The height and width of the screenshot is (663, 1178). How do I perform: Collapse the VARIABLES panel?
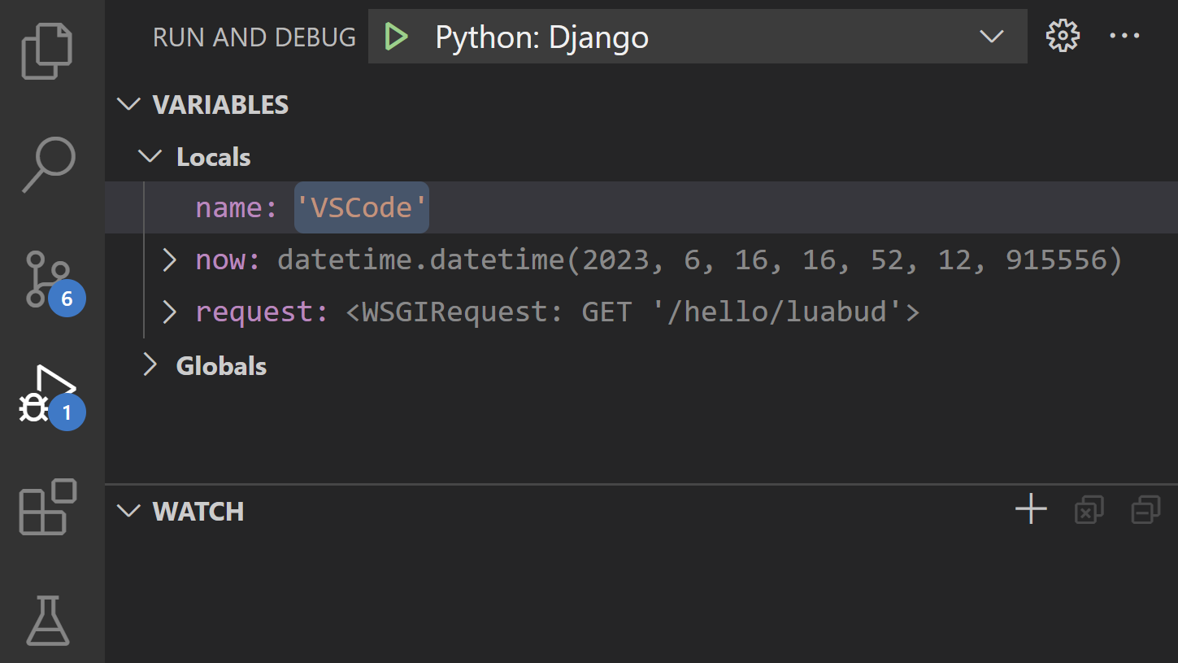tap(128, 104)
